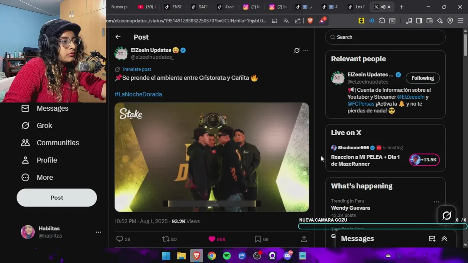Open Brave VPN shield icon

click(x=450, y=21)
